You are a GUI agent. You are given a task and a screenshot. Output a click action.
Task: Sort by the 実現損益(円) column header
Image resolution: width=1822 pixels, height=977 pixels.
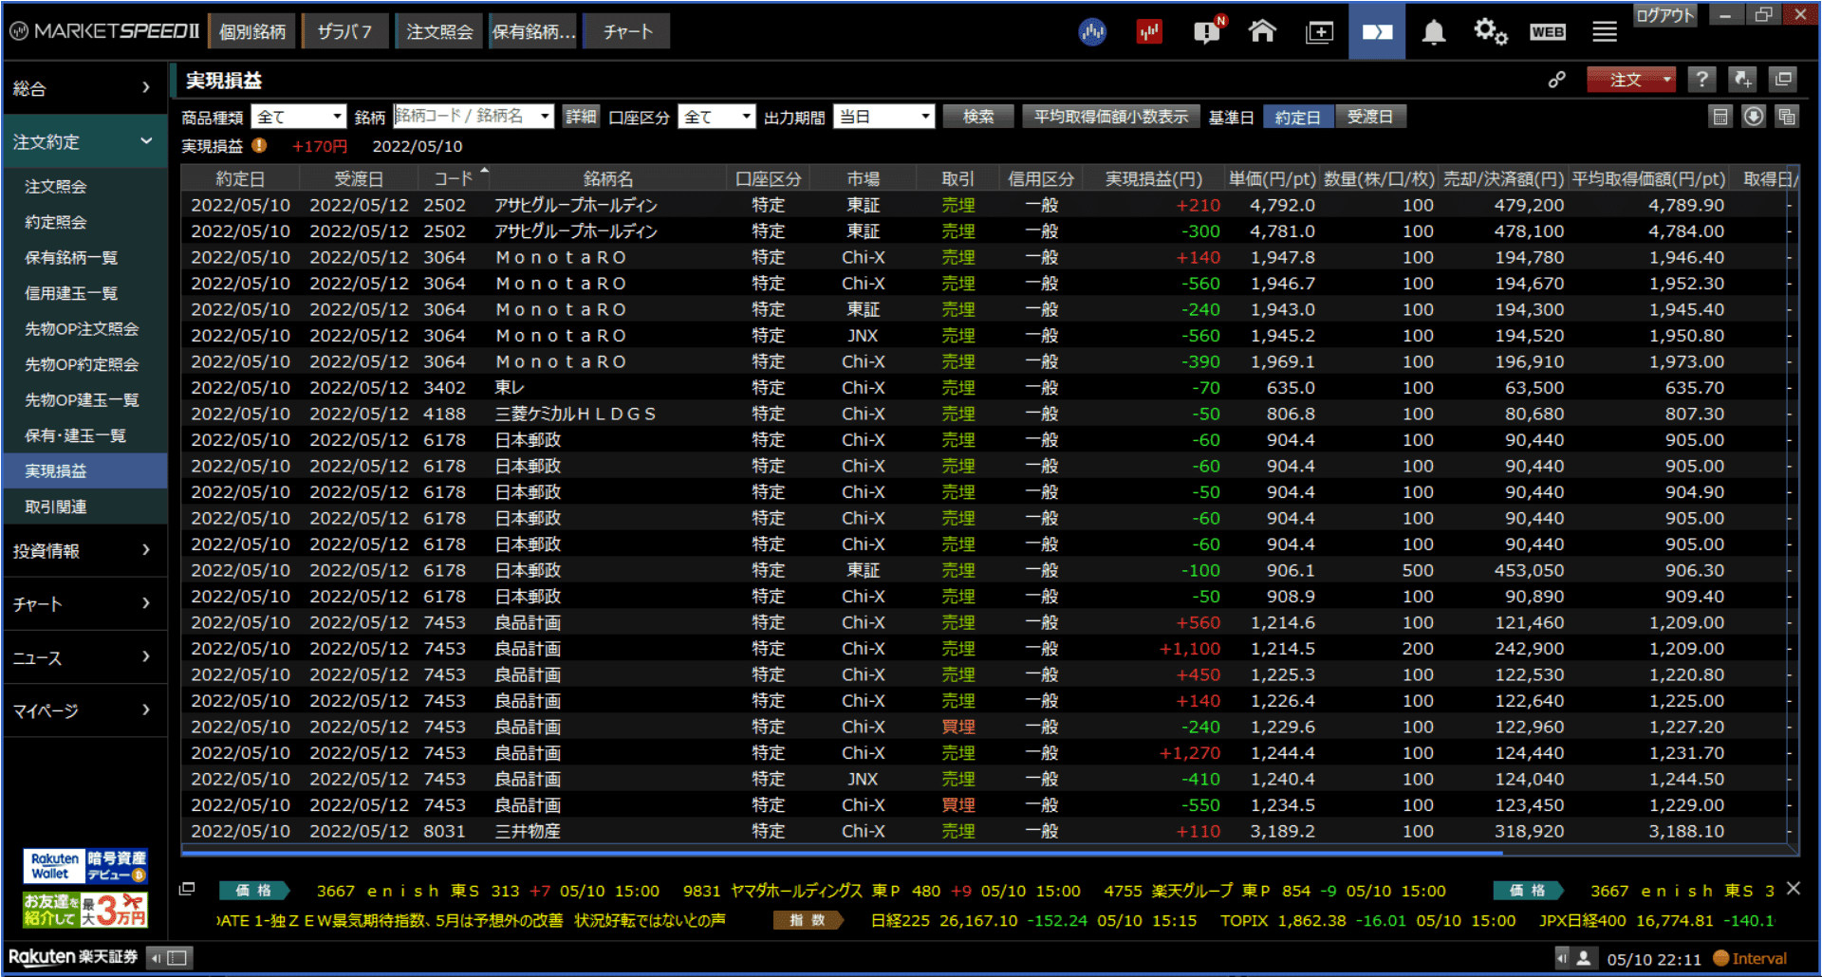coord(1153,178)
